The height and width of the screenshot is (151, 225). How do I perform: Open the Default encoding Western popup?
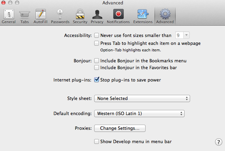pos(139,114)
